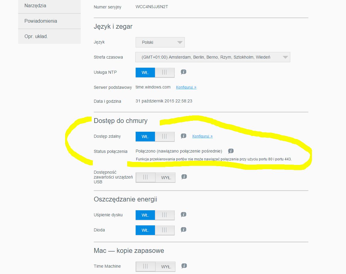346x274 pixels.
Task: Click Konfiguruj link next to time.windows.com
Action: pos(186,87)
